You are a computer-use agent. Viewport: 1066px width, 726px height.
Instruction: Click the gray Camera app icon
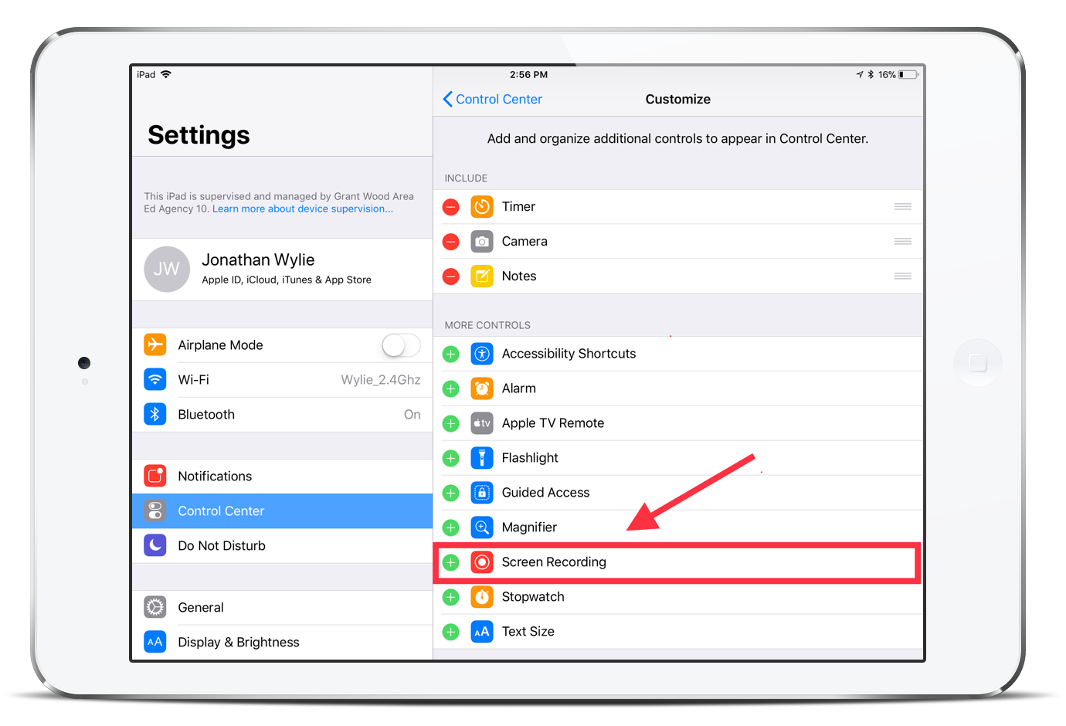click(x=482, y=242)
